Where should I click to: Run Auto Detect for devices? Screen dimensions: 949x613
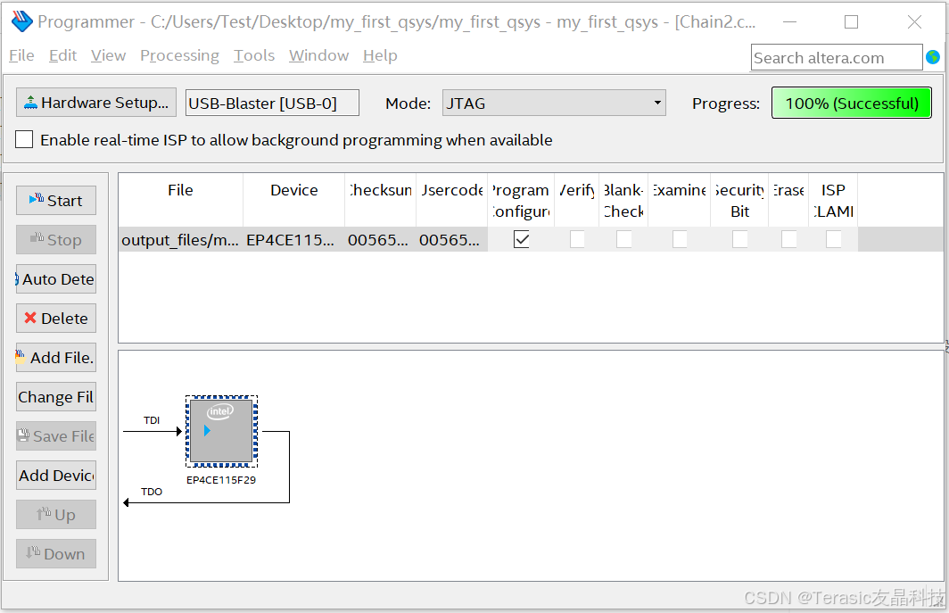(56, 279)
